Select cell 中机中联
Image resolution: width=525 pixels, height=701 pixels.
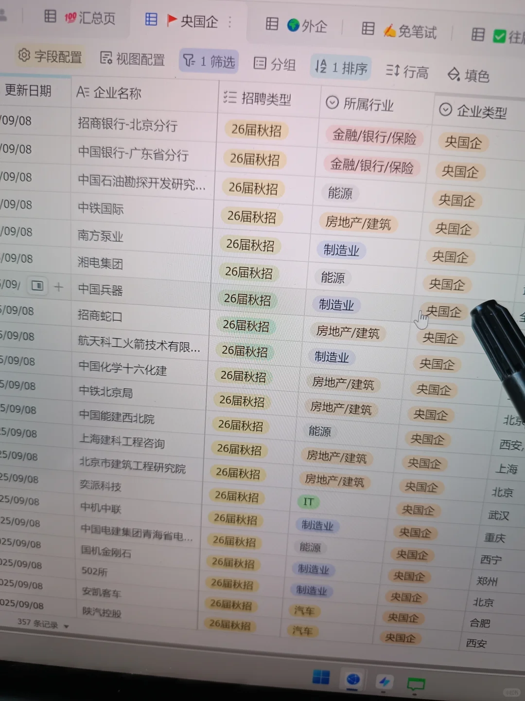[x=101, y=508]
